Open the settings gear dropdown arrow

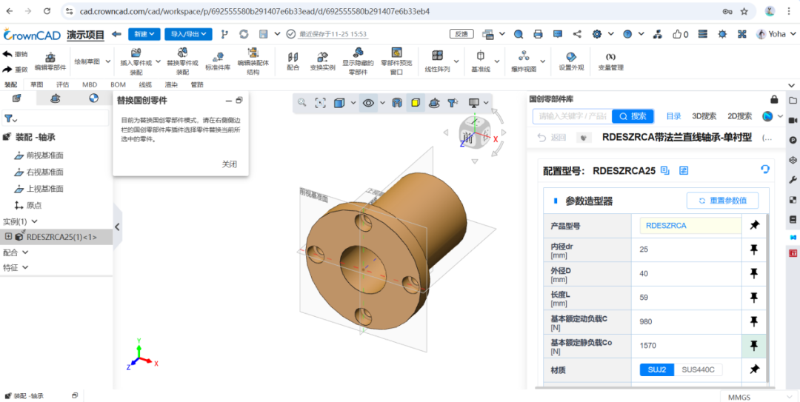click(x=610, y=34)
